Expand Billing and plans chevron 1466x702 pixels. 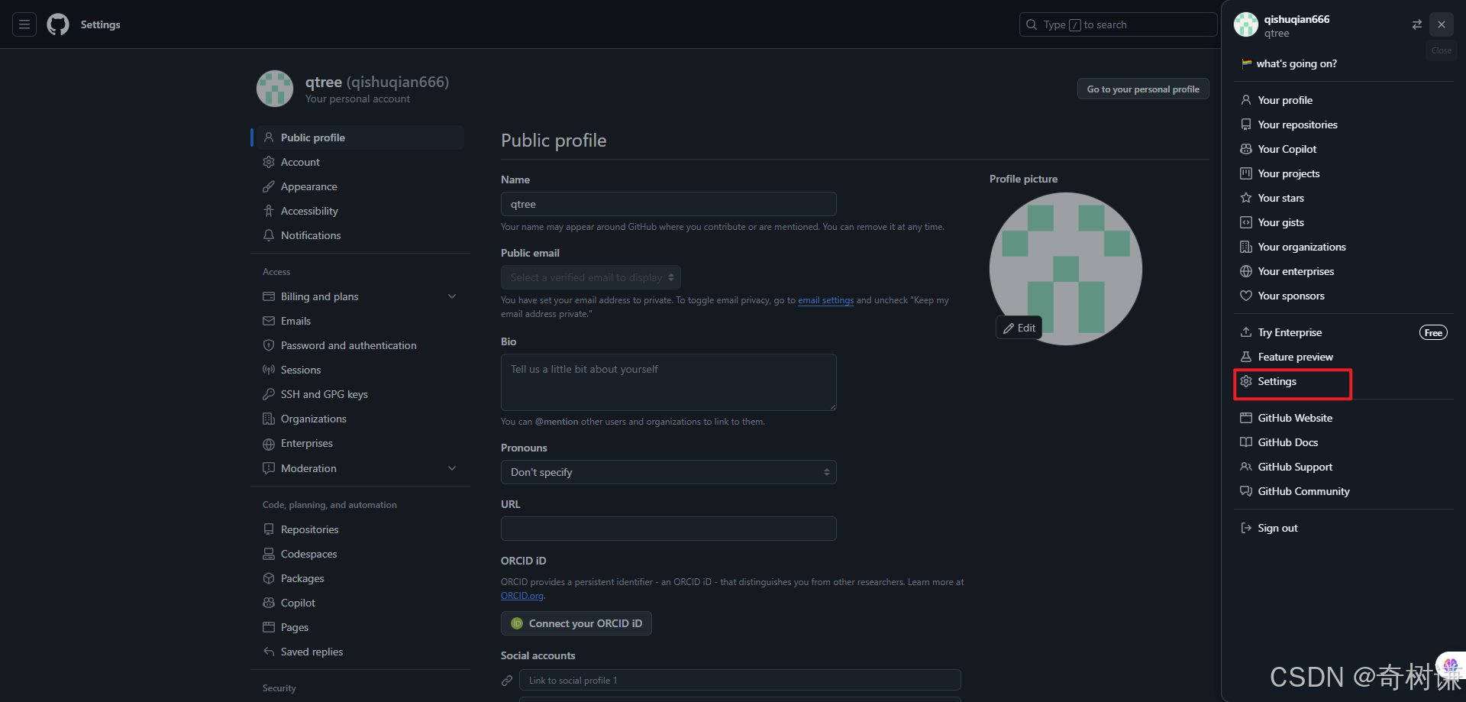coord(452,296)
